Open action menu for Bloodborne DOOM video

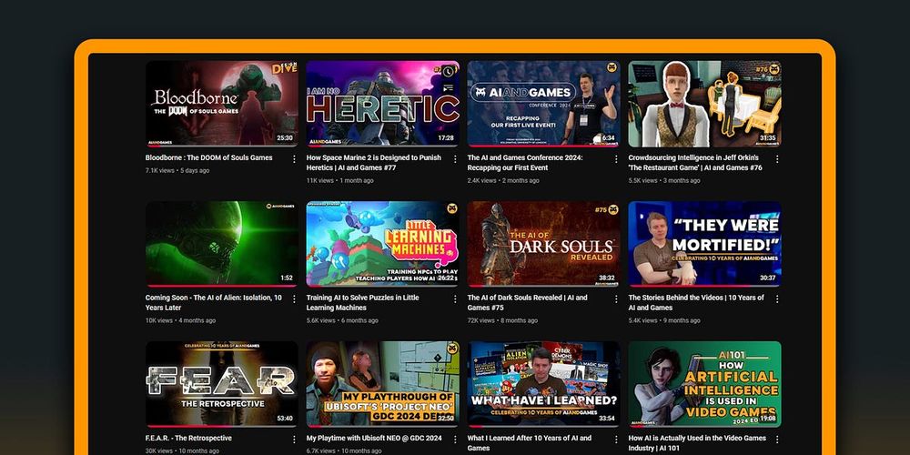tap(294, 159)
